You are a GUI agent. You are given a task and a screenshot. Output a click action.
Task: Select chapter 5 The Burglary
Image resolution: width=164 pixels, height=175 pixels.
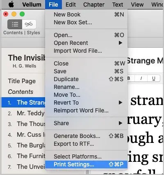tap(23, 145)
